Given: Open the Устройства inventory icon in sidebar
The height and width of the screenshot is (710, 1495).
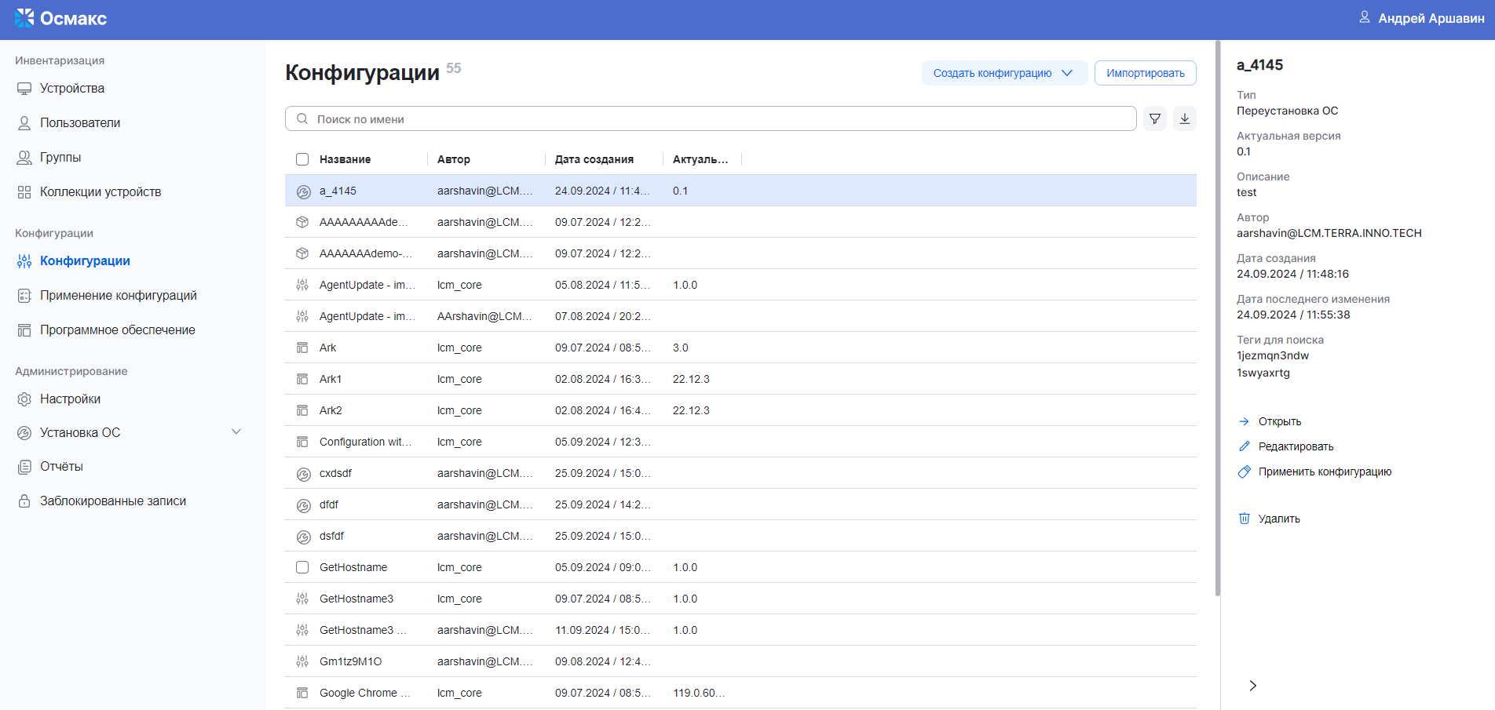Looking at the screenshot, I should click(24, 88).
